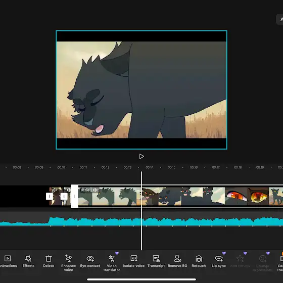Tap the mute icon on the 01:58 clip

(x=95, y=190)
